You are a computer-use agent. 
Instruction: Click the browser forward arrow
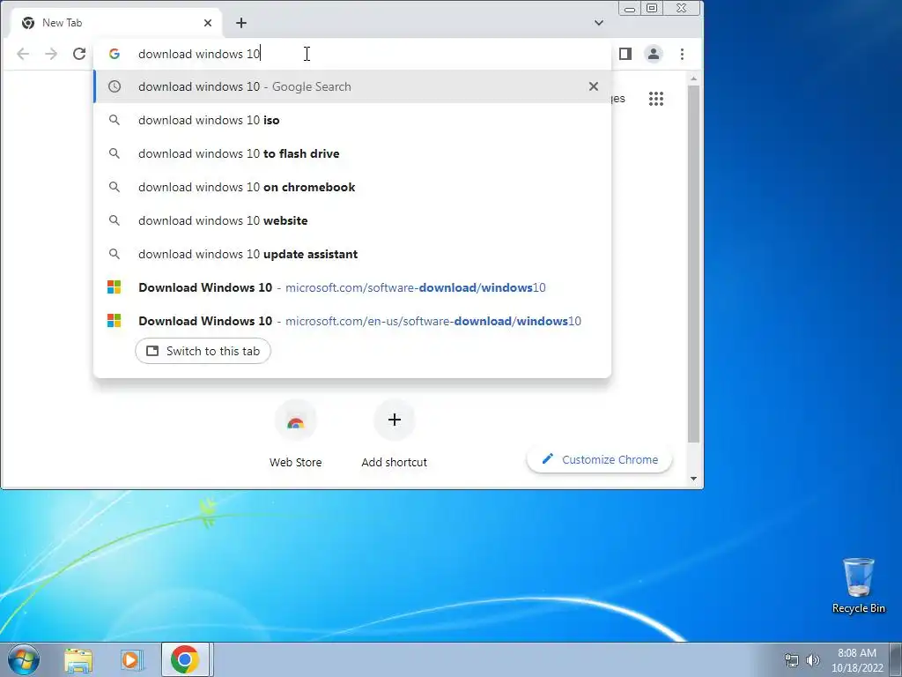click(51, 54)
